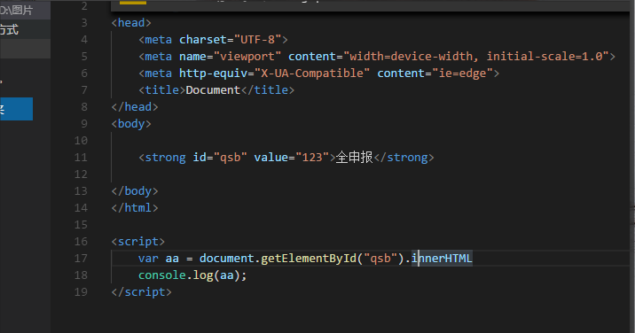Click the console object on line 18
Screen dimensions: 635x333
pos(162,275)
